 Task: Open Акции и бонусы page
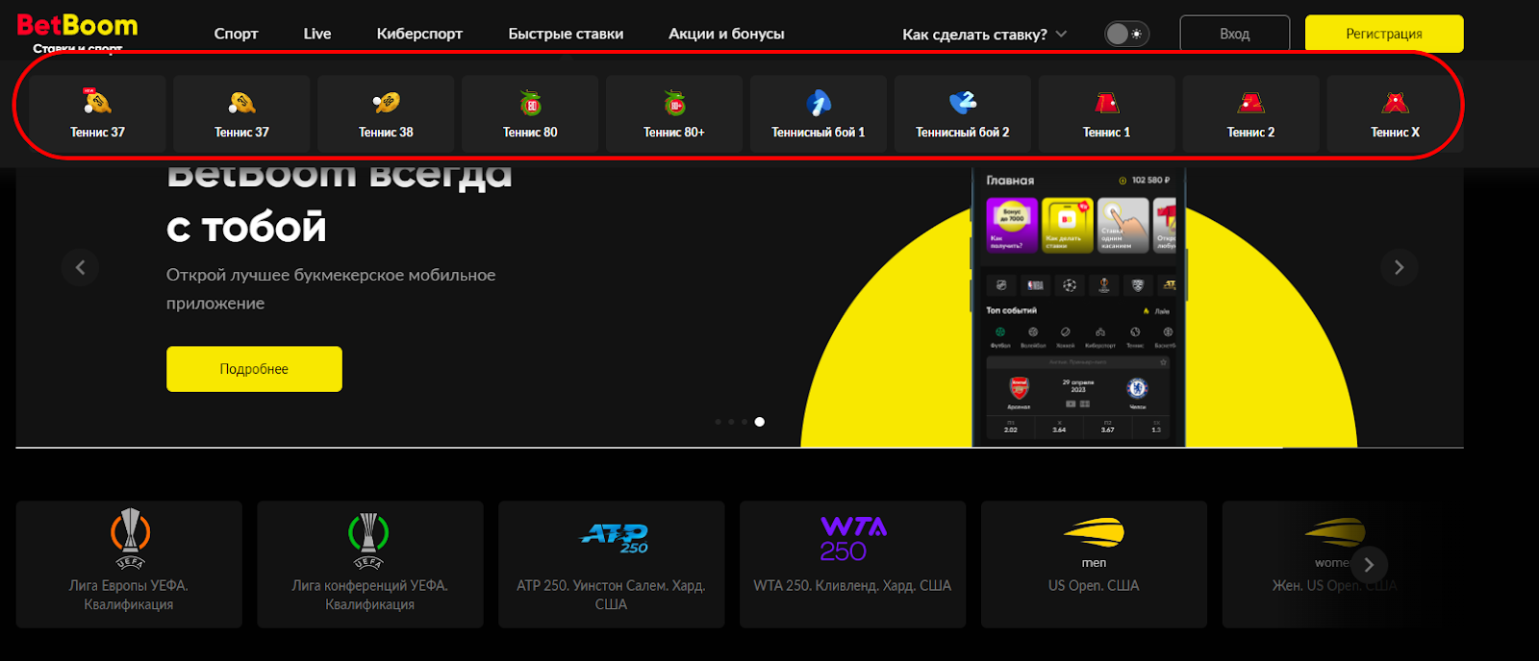point(726,34)
